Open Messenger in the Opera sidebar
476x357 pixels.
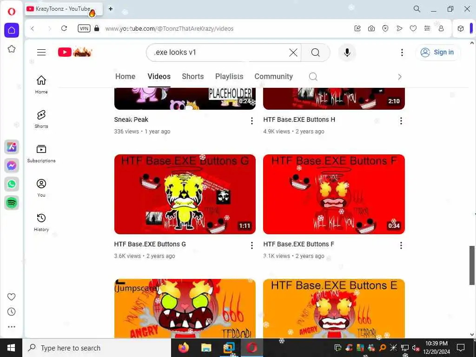12,165
